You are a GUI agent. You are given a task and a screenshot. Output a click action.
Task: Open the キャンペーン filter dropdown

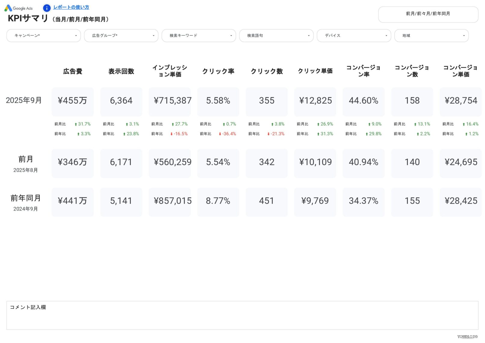click(43, 36)
